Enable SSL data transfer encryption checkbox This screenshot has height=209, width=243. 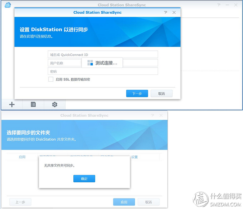(x=51, y=79)
